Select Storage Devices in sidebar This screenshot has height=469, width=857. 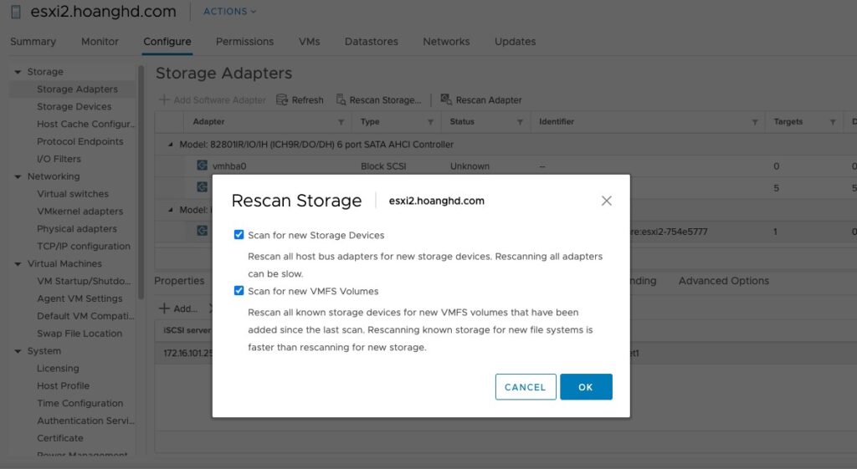pos(74,106)
